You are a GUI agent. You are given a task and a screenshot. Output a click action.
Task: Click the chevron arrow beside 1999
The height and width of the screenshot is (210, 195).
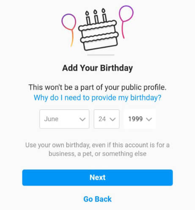pyautogui.click(x=149, y=119)
